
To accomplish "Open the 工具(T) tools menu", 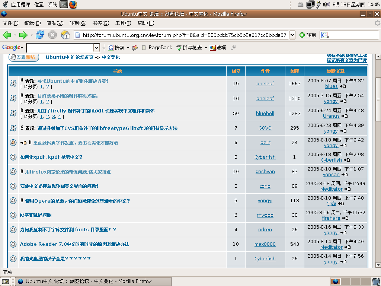I will [123, 23].
